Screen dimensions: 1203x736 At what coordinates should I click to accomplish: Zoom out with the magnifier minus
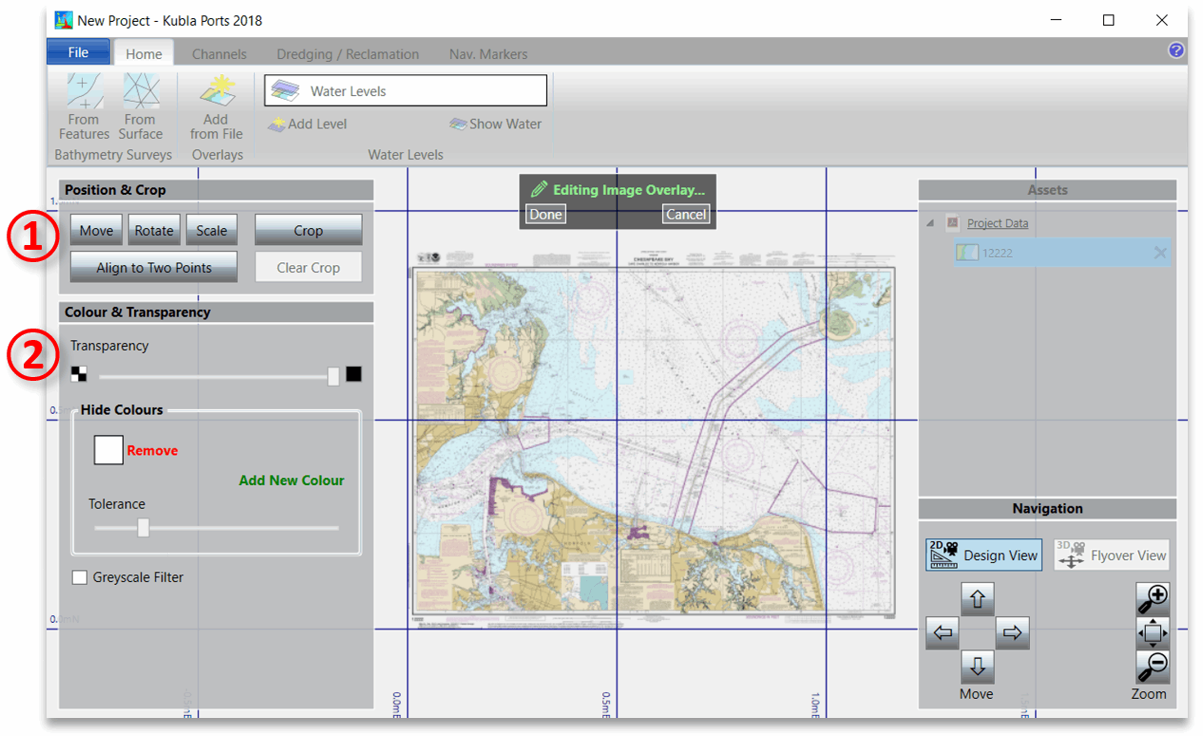(x=1153, y=667)
